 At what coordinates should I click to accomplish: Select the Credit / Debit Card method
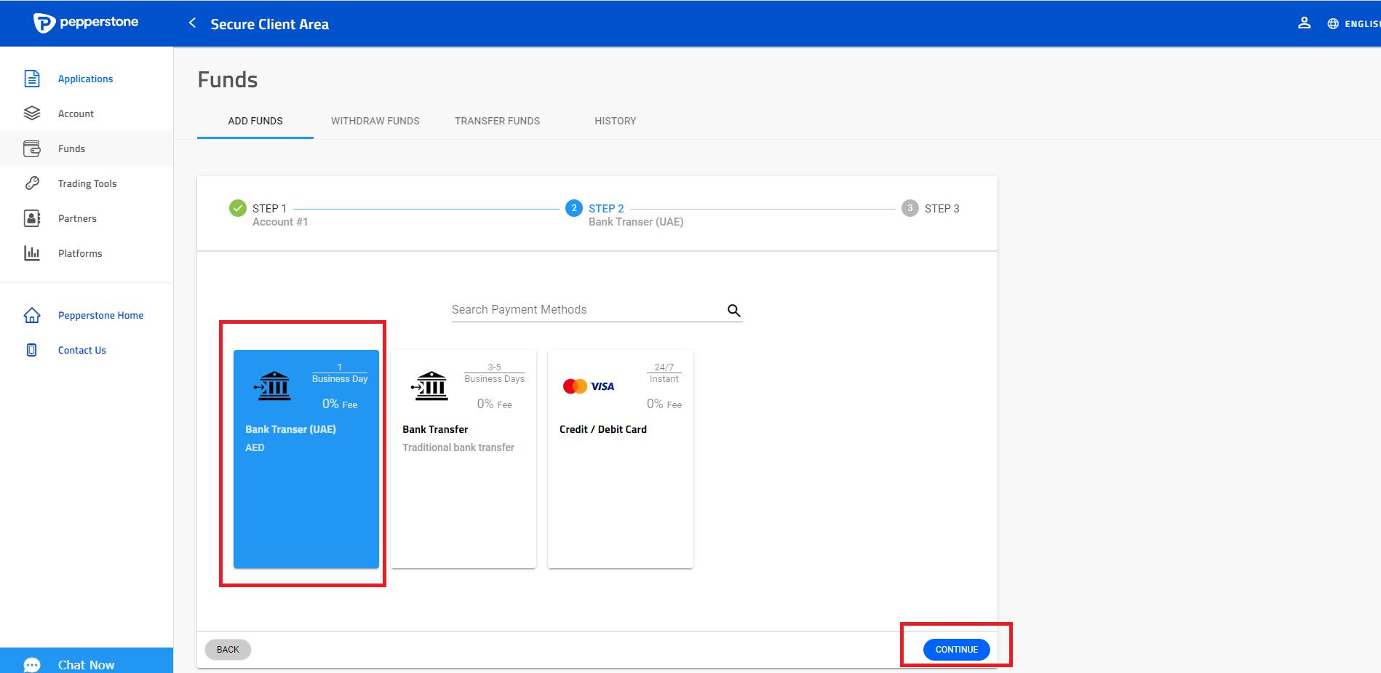coord(620,458)
